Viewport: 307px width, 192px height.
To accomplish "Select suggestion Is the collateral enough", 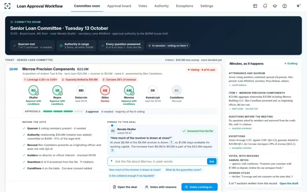I will 131,176.
